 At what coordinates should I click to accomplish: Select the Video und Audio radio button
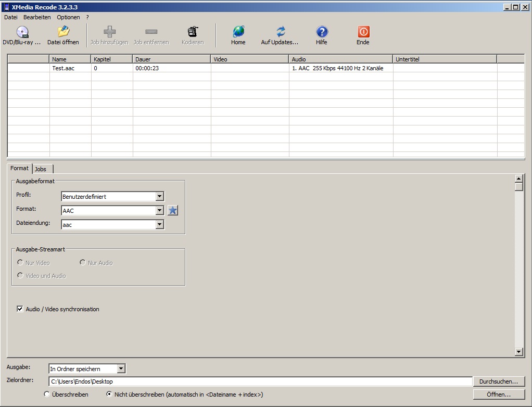click(20, 275)
